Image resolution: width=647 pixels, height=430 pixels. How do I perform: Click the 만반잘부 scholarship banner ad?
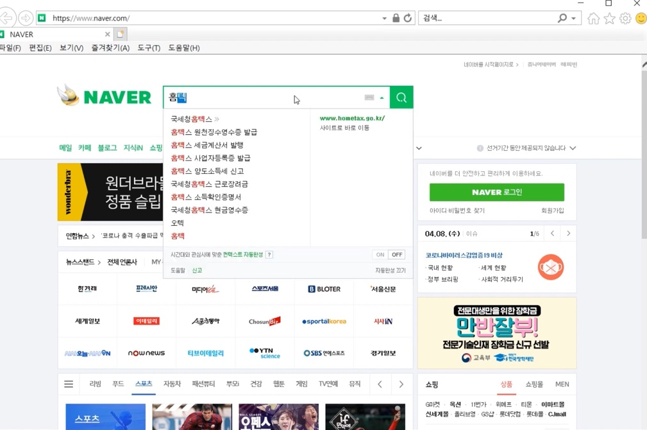point(497,333)
